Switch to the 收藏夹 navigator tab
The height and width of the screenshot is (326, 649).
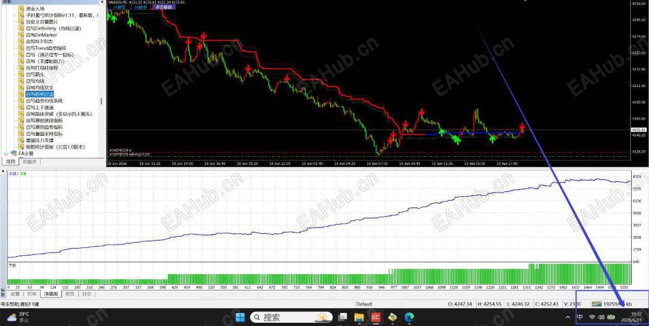[x=29, y=162]
